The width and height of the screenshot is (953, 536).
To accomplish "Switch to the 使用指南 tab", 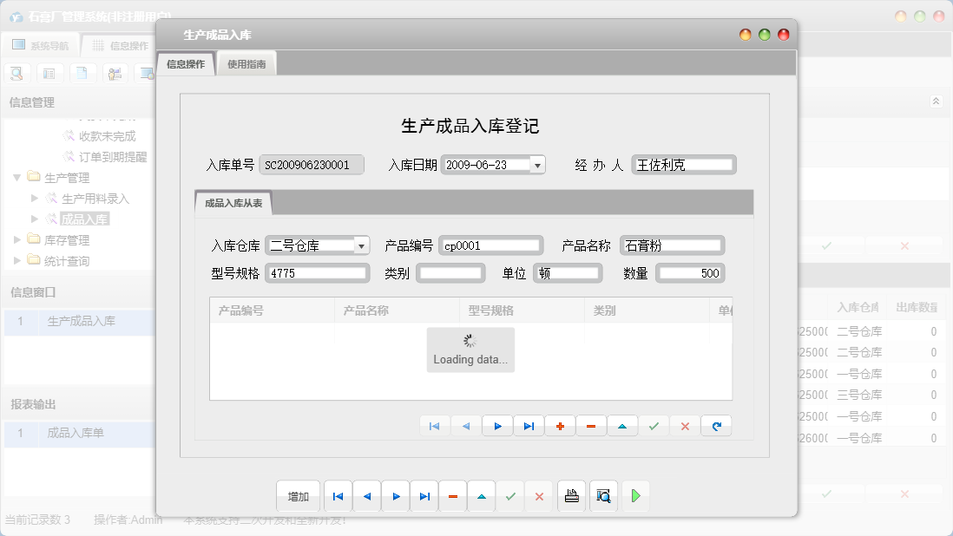I will click(246, 62).
